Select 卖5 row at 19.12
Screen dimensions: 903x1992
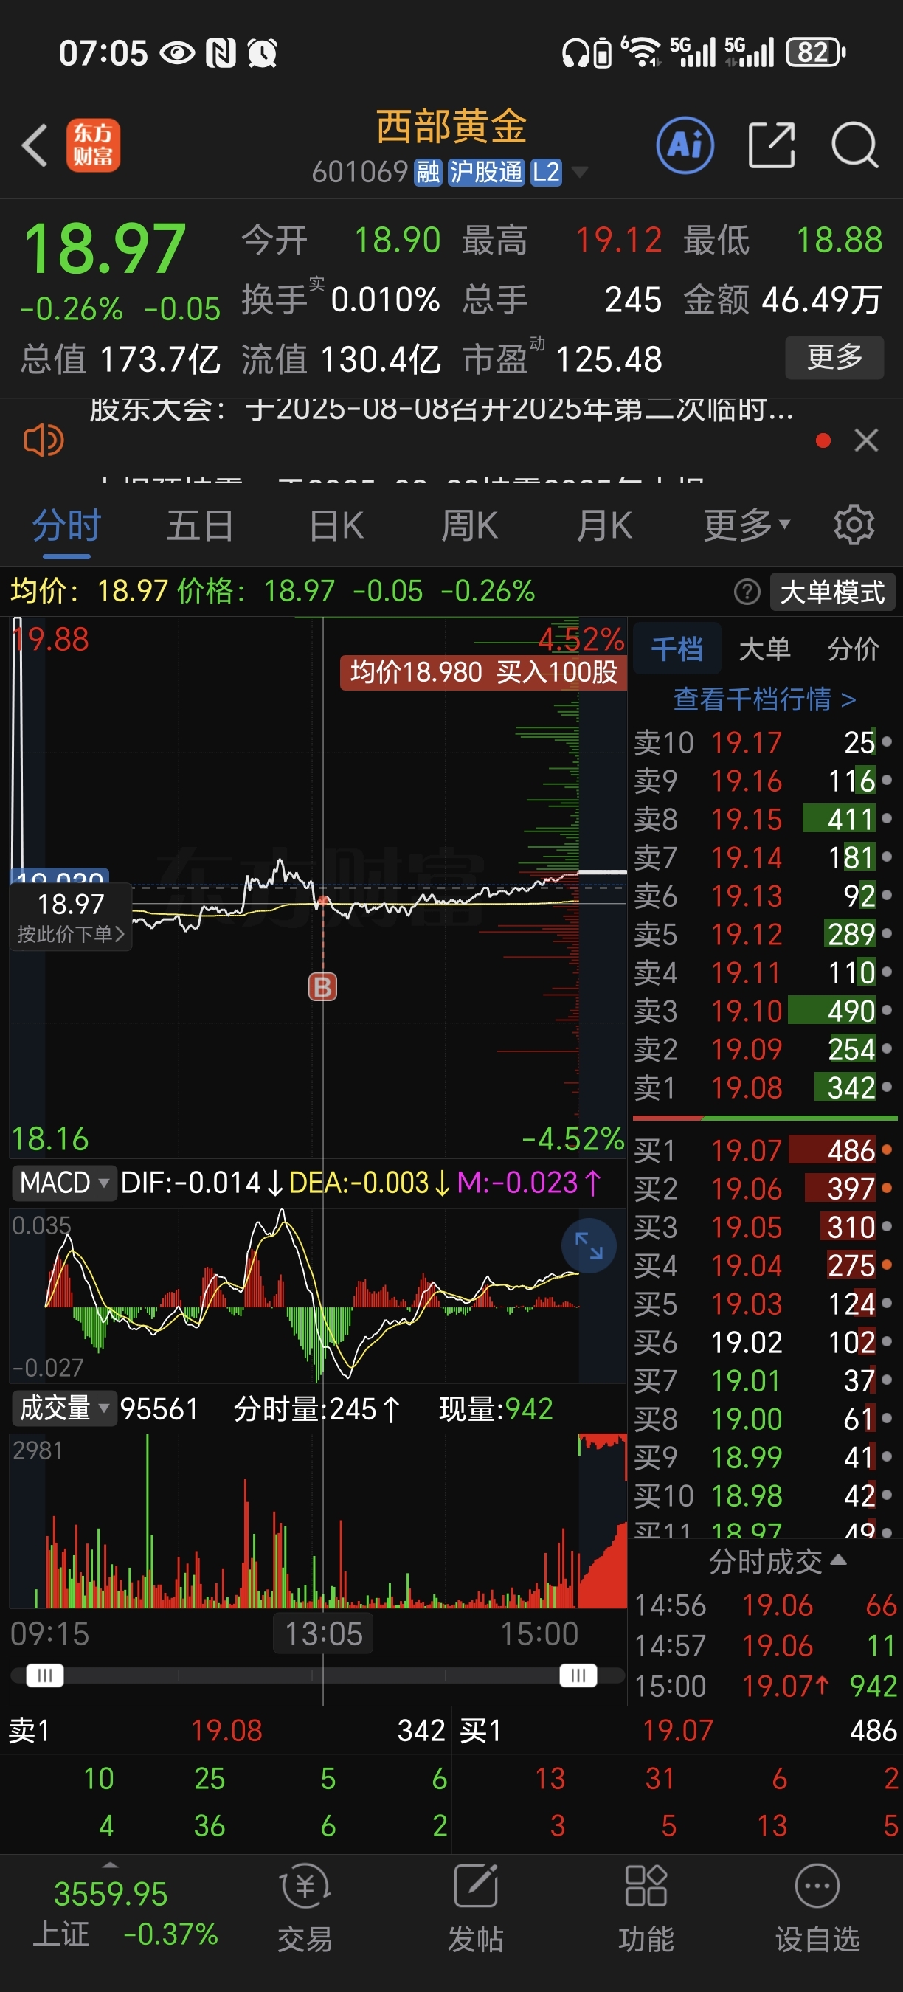tap(764, 934)
